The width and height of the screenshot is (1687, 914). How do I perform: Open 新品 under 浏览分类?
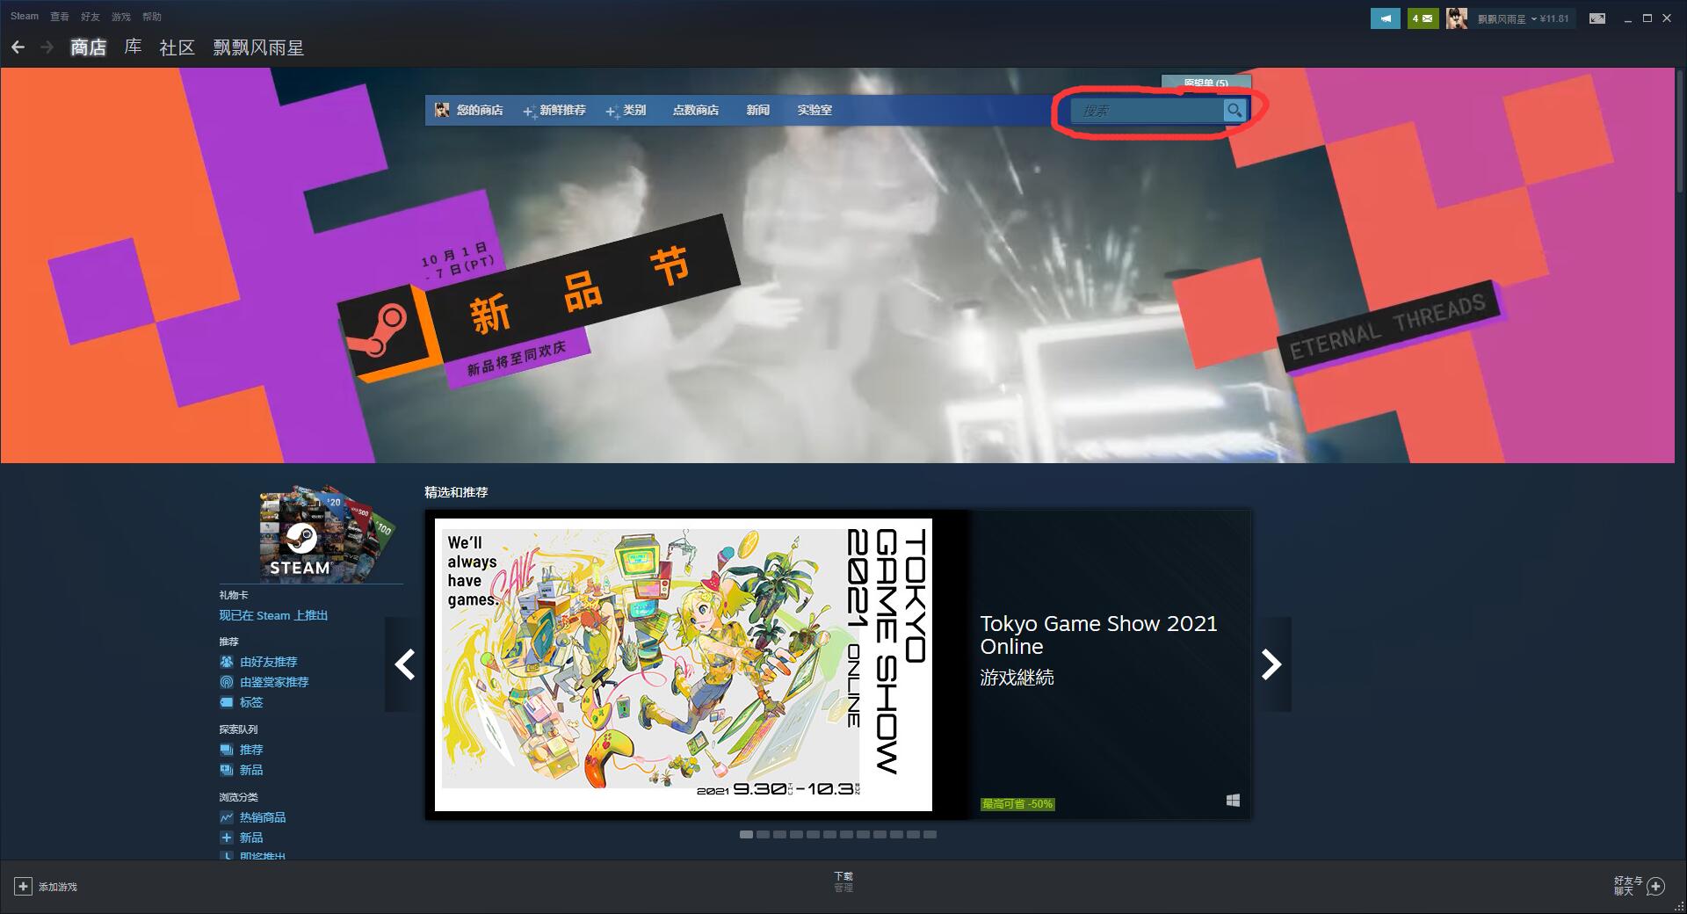(x=251, y=838)
